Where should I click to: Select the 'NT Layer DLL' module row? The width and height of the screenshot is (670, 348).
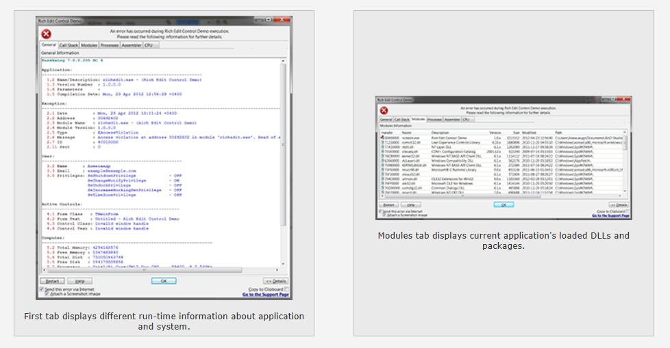tap(501, 147)
